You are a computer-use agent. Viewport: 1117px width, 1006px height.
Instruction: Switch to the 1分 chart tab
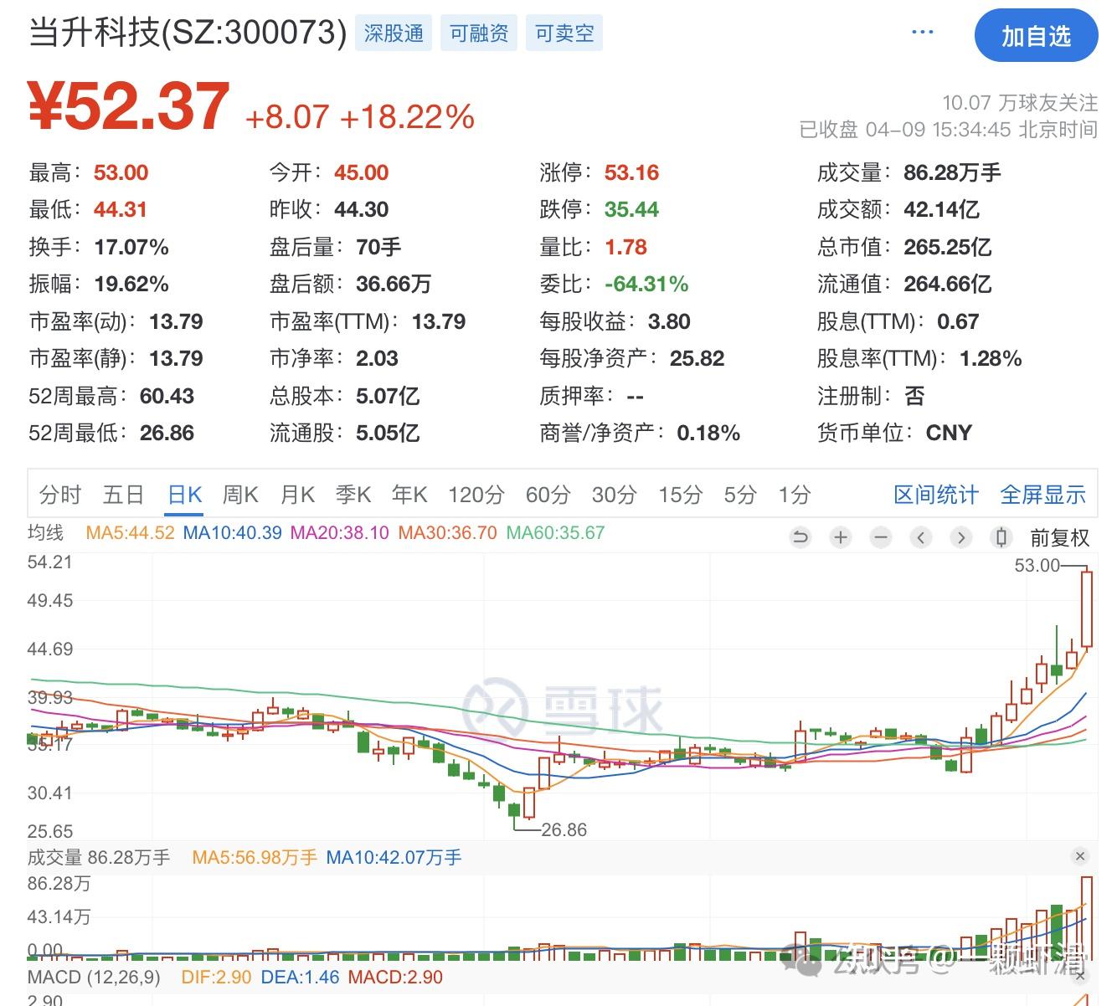(795, 495)
